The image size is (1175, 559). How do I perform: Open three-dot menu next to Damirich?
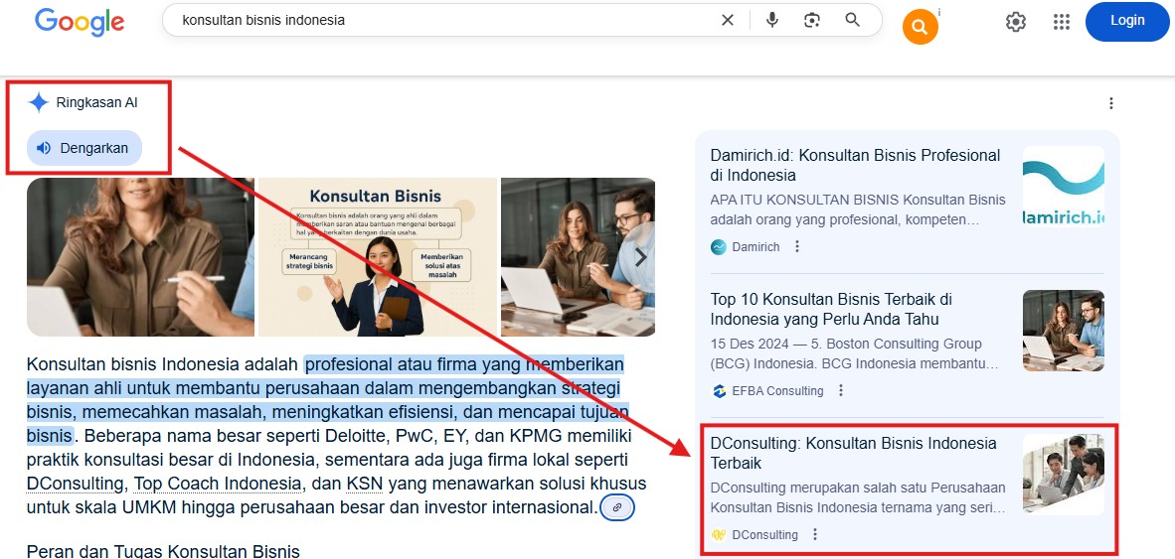coord(797,246)
